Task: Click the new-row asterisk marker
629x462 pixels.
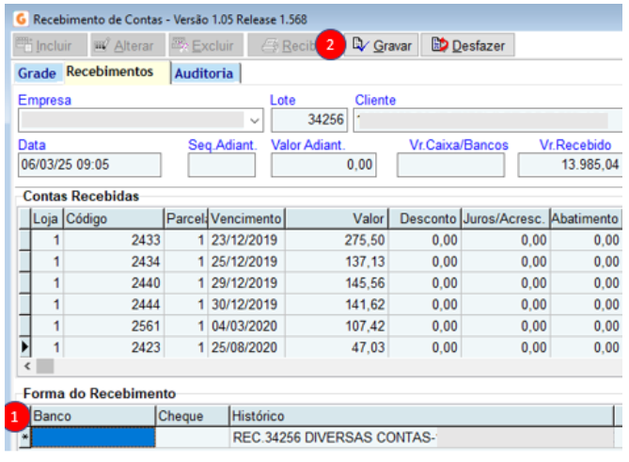Action: [24, 438]
